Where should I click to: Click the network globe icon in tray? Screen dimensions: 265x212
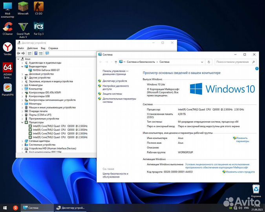click(x=235, y=208)
